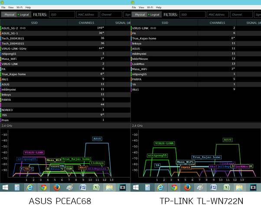Viewport: 261px width, 210px height.
Task: Switch to Physical view in right window
Action: point(140,15)
